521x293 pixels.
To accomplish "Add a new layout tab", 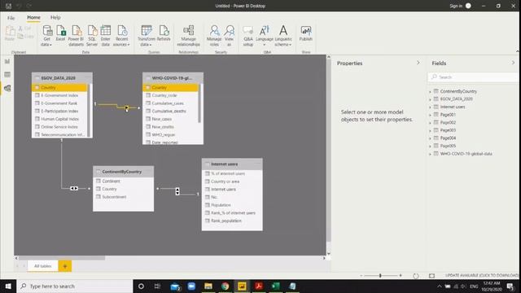I will coord(65,266).
